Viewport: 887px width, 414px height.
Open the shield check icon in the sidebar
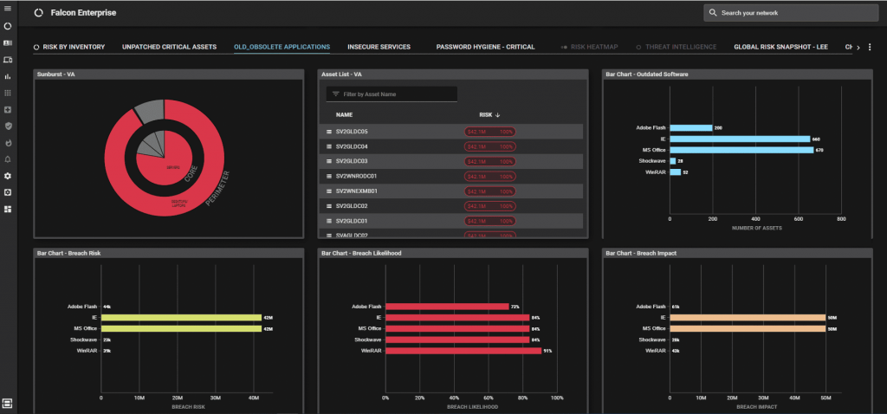(8, 126)
